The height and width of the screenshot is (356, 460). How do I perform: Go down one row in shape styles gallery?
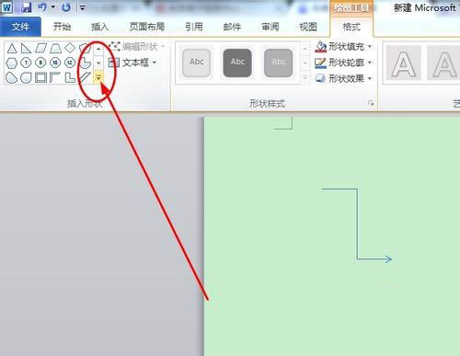click(x=305, y=63)
